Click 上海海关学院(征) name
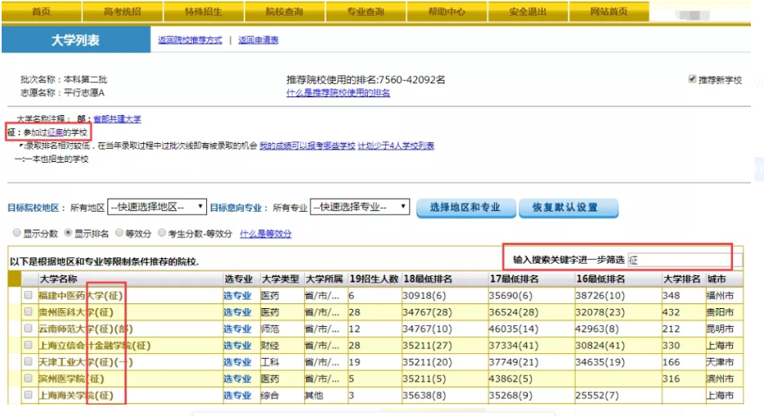764x416 pixels. point(76,395)
